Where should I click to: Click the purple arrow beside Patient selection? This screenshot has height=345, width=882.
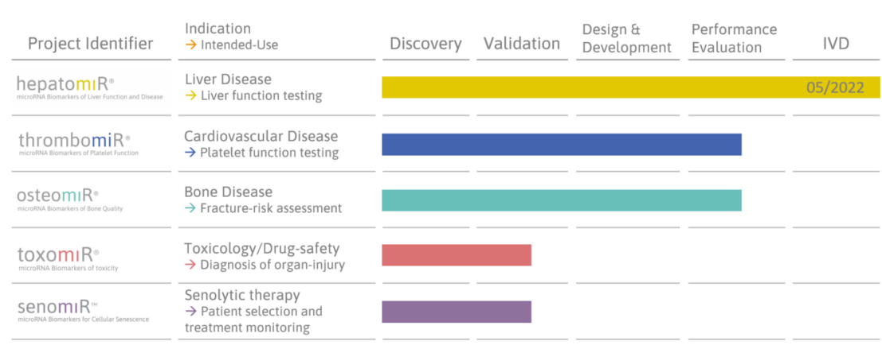190,312
